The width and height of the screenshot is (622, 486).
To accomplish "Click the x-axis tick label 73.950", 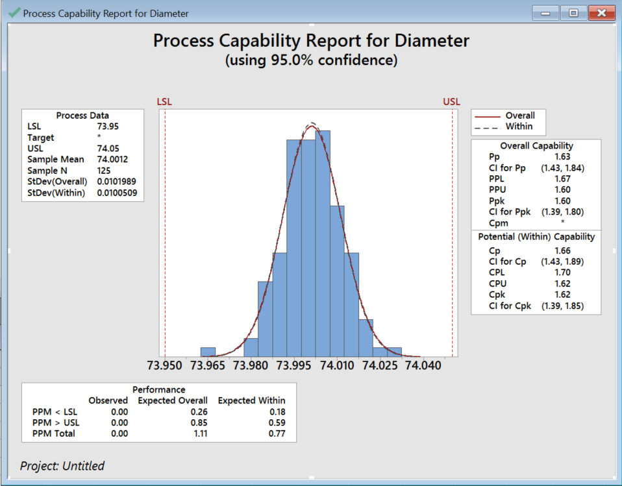I will [165, 366].
